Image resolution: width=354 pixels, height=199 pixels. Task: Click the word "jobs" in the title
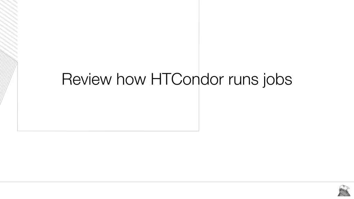tap(278, 79)
